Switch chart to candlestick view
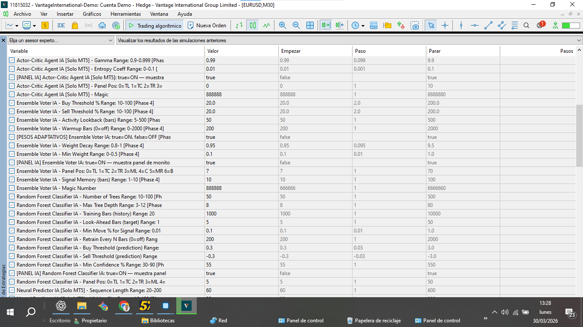Viewport: 583px width, 327px height. point(253,26)
